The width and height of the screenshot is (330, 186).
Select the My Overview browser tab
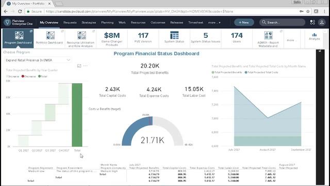pos(28,4)
